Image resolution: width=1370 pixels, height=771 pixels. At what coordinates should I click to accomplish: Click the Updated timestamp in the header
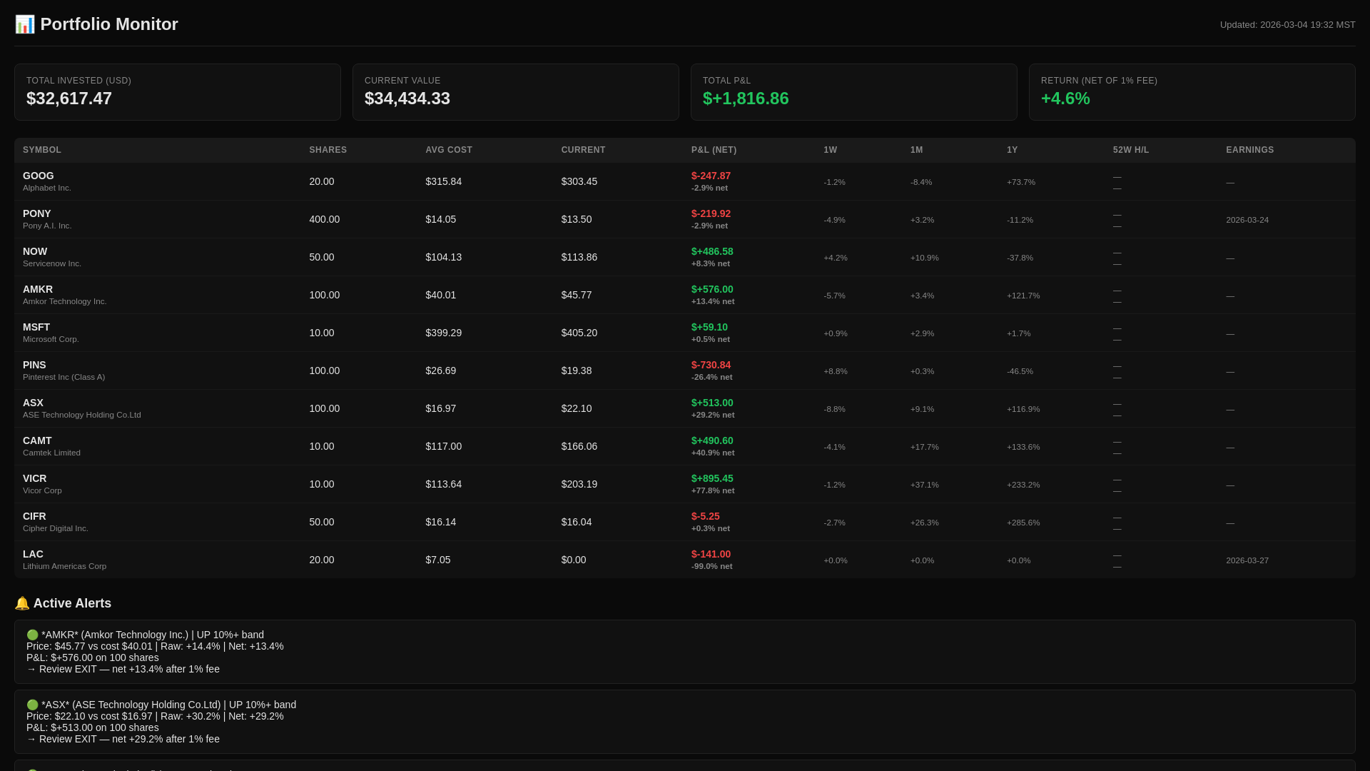point(1287,25)
